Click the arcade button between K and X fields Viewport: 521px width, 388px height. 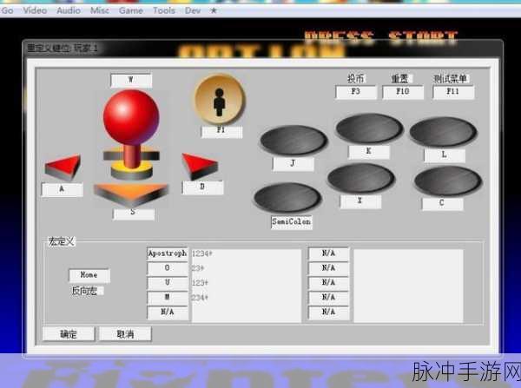point(361,178)
